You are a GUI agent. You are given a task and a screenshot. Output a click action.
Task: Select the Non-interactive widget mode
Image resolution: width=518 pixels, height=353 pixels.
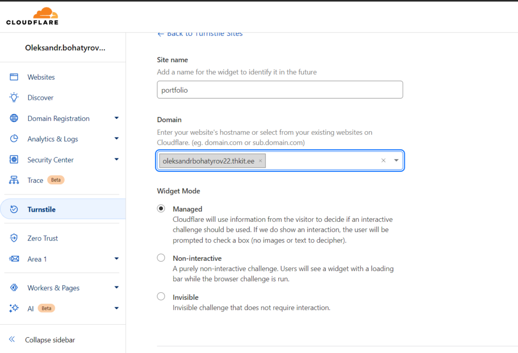(x=161, y=258)
